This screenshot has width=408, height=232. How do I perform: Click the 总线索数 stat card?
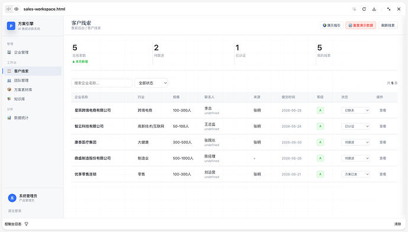[x=112, y=54]
